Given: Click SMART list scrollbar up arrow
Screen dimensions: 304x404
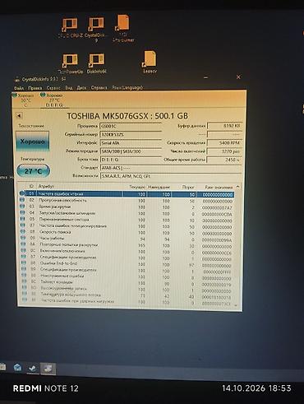Looking at the screenshot, I should click(237, 187).
